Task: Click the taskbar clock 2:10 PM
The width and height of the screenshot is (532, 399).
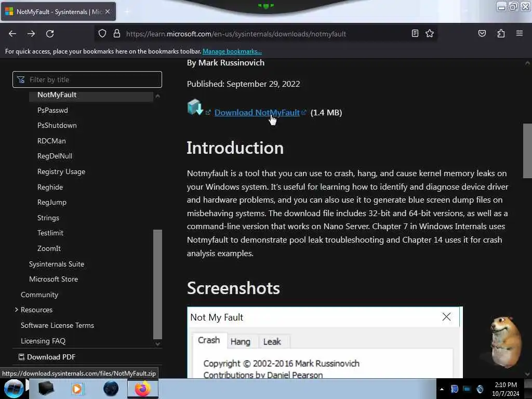Action: (x=506, y=385)
